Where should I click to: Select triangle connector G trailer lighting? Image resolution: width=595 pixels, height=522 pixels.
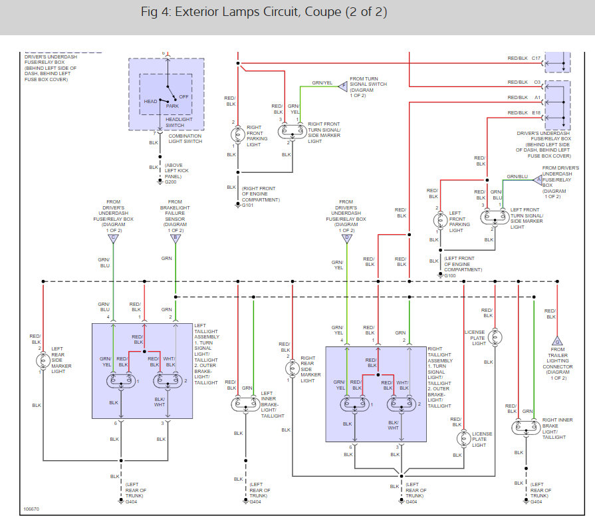557,340
